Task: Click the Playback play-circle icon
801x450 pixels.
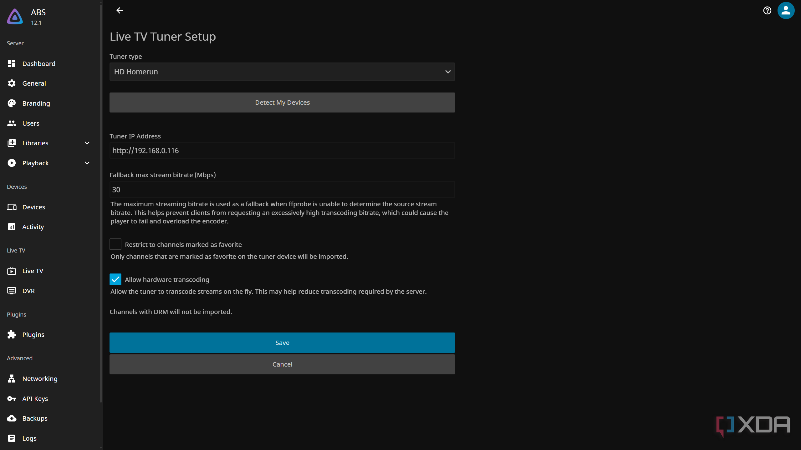Action: click(12, 163)
